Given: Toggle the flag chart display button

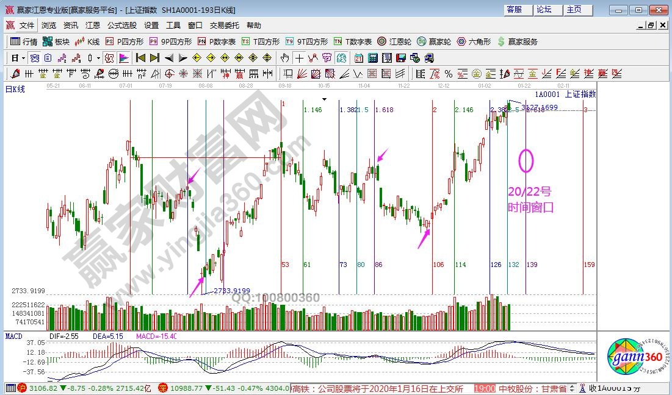Looking at the screenshot, I should coord(124,58).
